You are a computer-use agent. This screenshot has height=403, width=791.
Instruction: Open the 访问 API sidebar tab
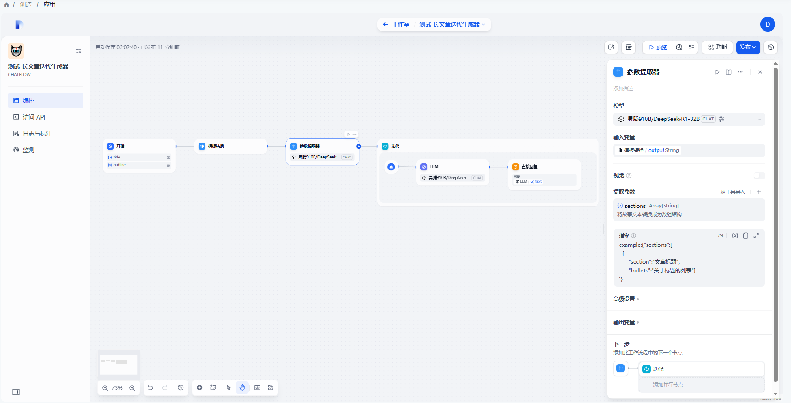click(x=34, y=117)
